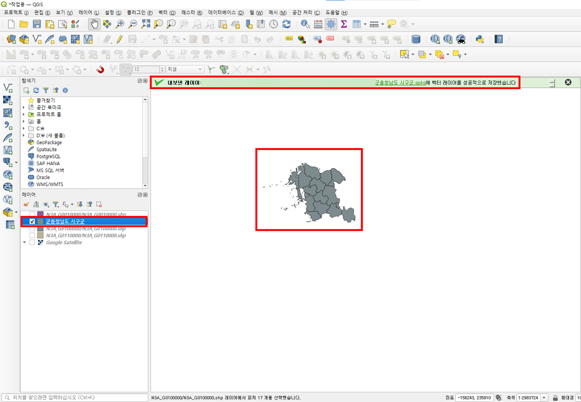Expand the 프로젝트 홈 tree item
The image size is (581, 402).
pos(24,114)
